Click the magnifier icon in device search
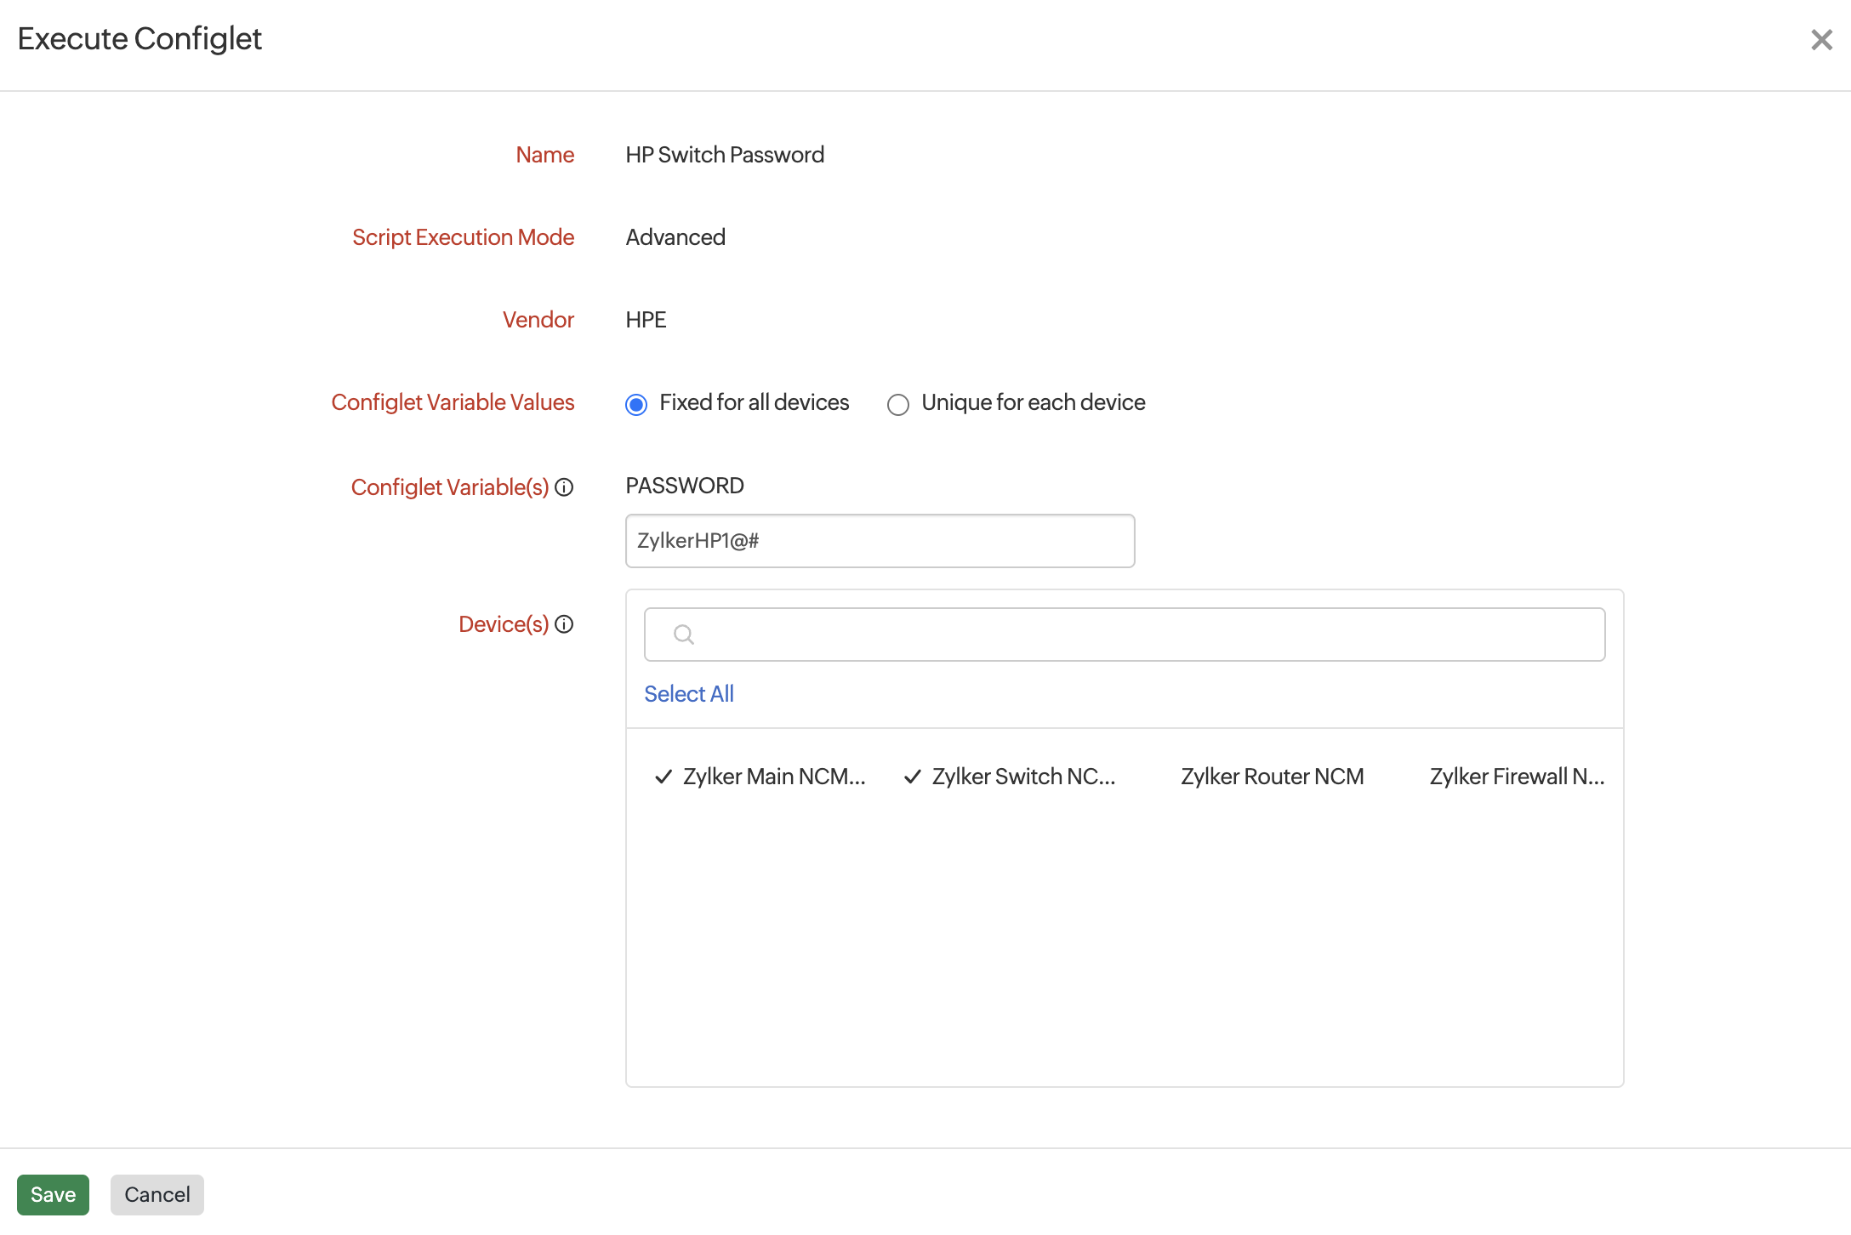The image size is (1851, 1235). point(683,635)
